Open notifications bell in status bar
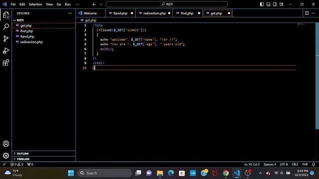319x179 pixels. (x=314, y=165)
